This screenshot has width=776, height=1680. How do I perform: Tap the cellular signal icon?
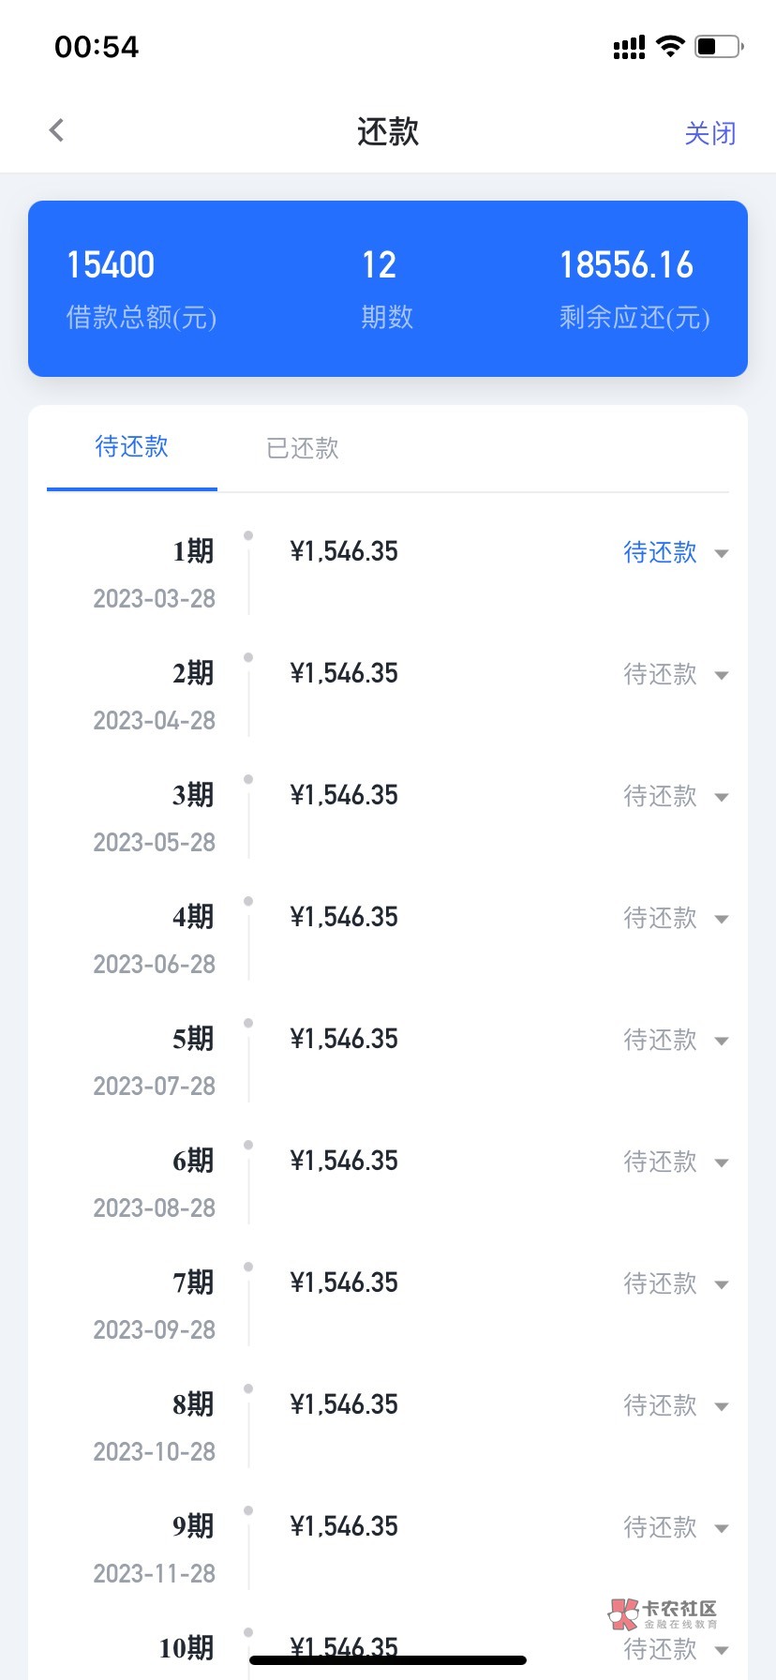pyautogui.click(x=629, y=47)
